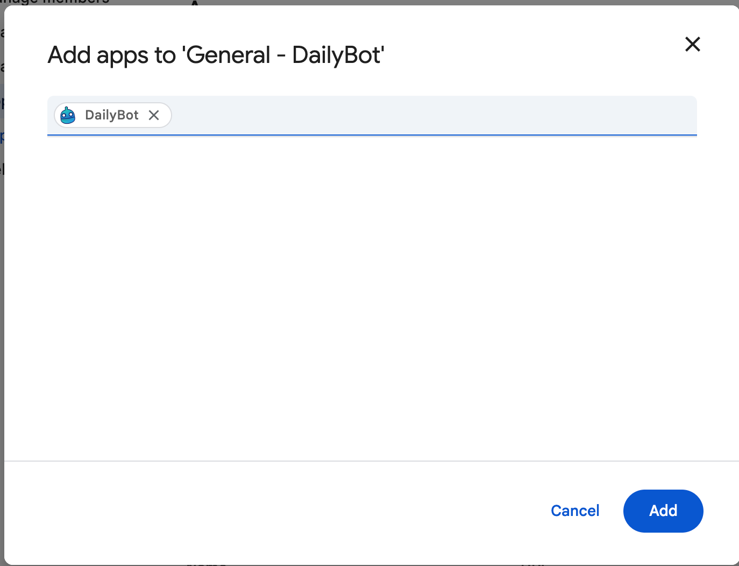The image size is (739, 566).
Task: Click the divider line above the Cancel button
Action: pyautogui.click(x=371, y=461)
